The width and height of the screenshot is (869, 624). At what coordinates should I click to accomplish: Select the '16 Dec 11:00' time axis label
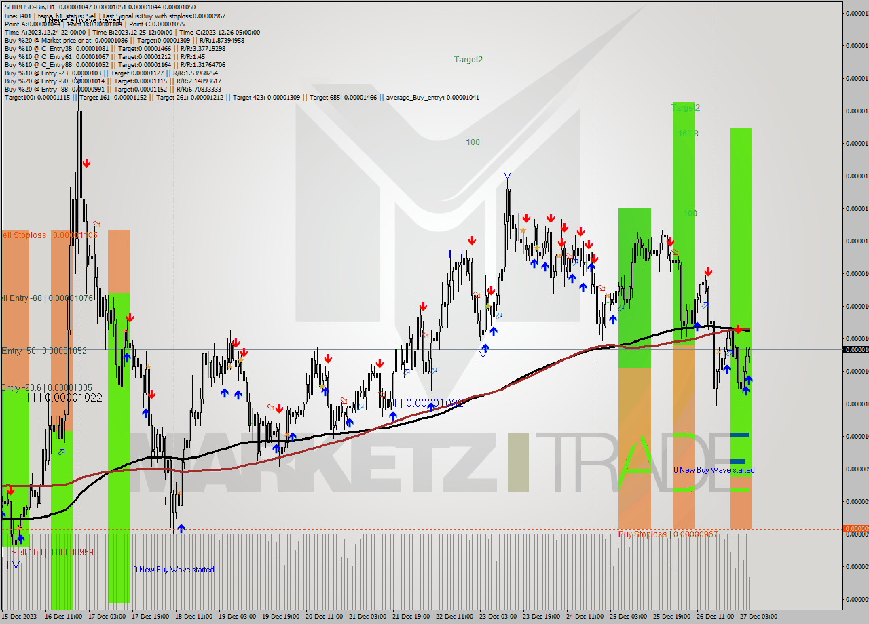(63, 617)
